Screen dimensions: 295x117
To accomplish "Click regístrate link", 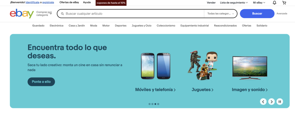I will click(48, 2).
